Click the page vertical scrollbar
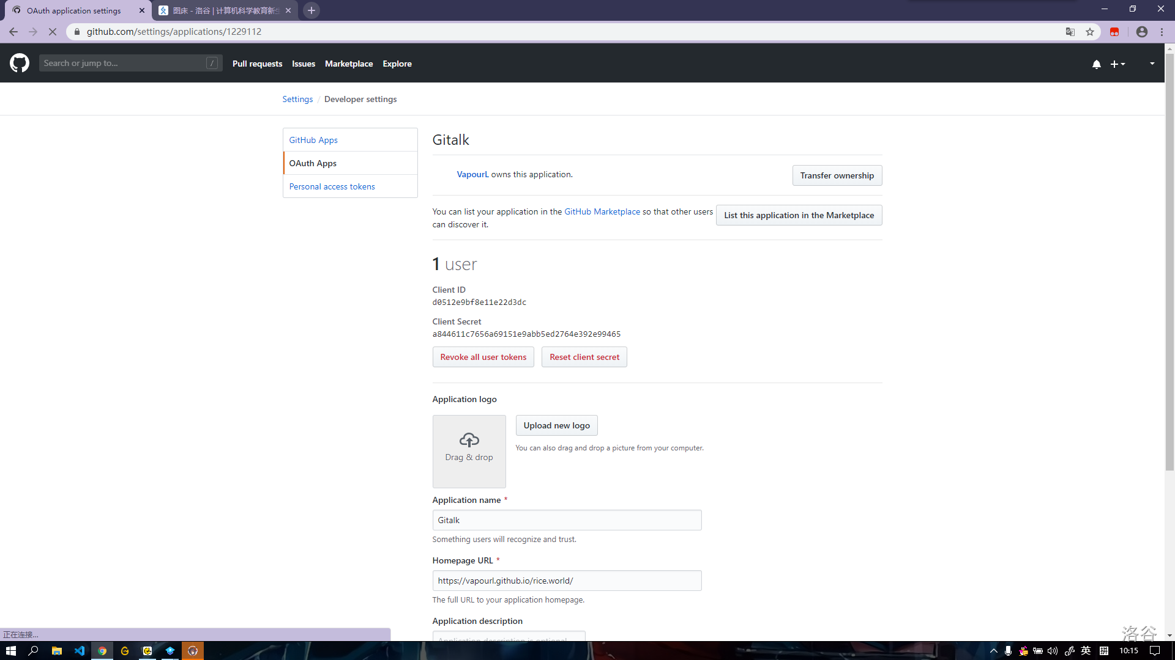Viewport: 1175px width, 660px height. (x=1169, y=263)
